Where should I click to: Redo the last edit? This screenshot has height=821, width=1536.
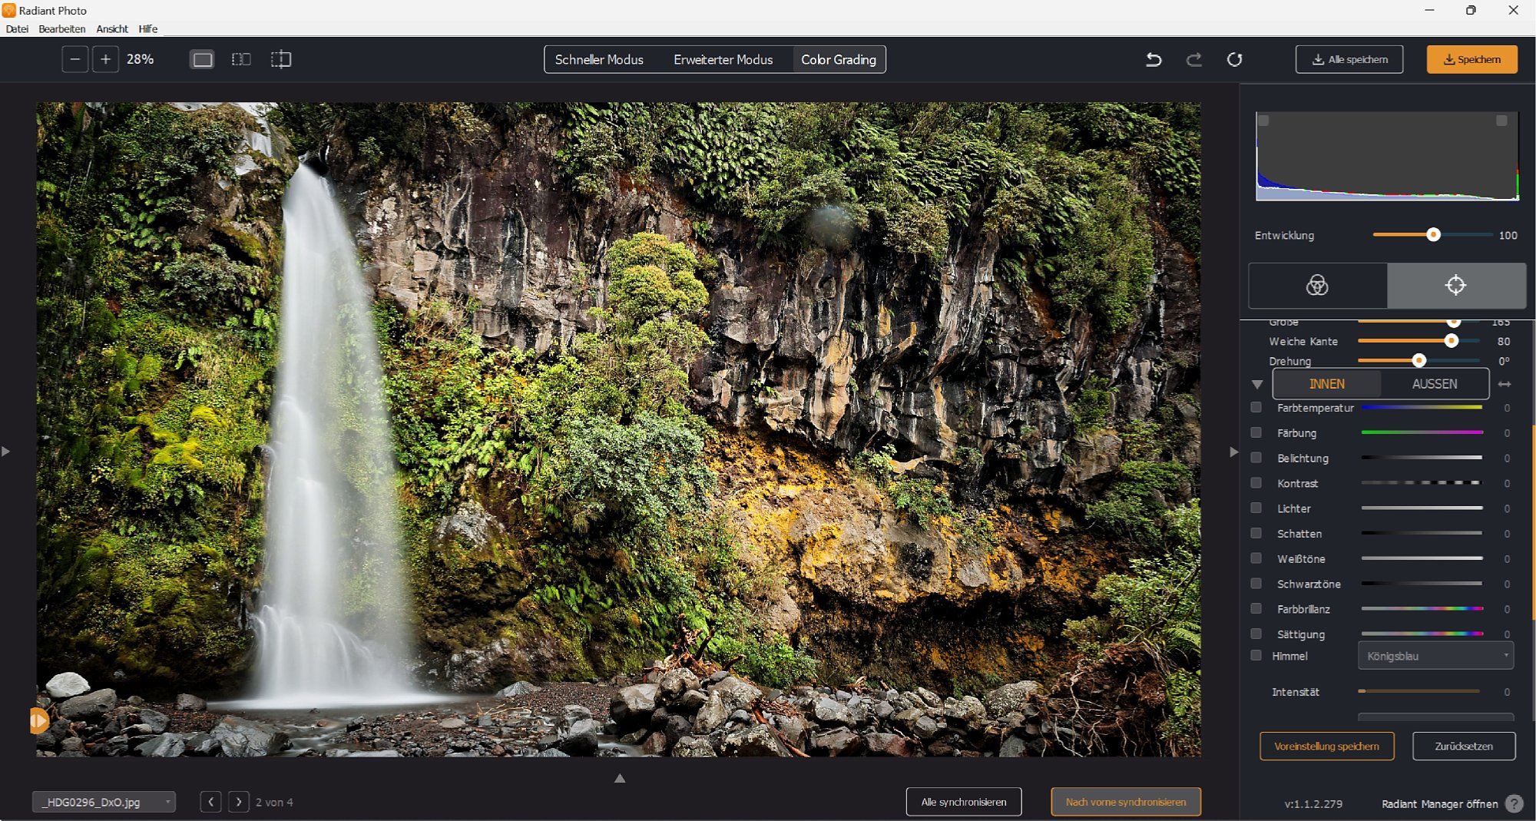[x=1194, y=59]
